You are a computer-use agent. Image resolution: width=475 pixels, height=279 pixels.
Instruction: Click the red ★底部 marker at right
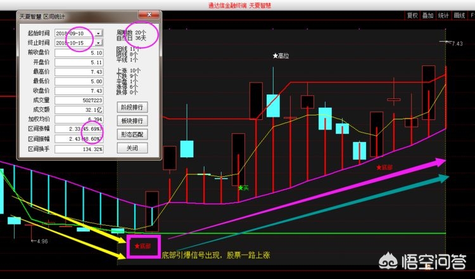(388, 167)
